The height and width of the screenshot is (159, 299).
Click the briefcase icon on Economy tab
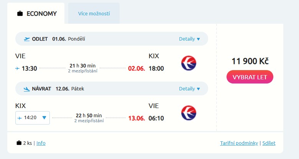coord(20,14)
